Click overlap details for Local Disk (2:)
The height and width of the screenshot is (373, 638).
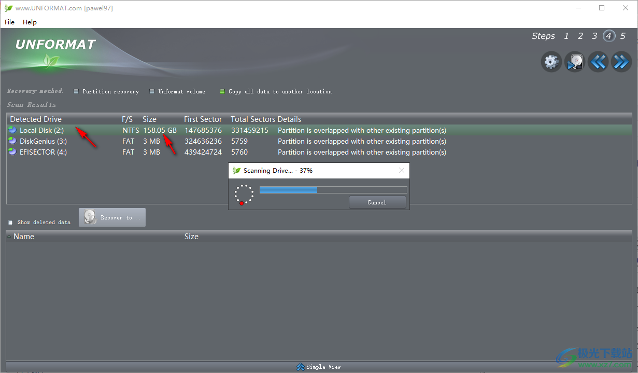coord(362,130)
